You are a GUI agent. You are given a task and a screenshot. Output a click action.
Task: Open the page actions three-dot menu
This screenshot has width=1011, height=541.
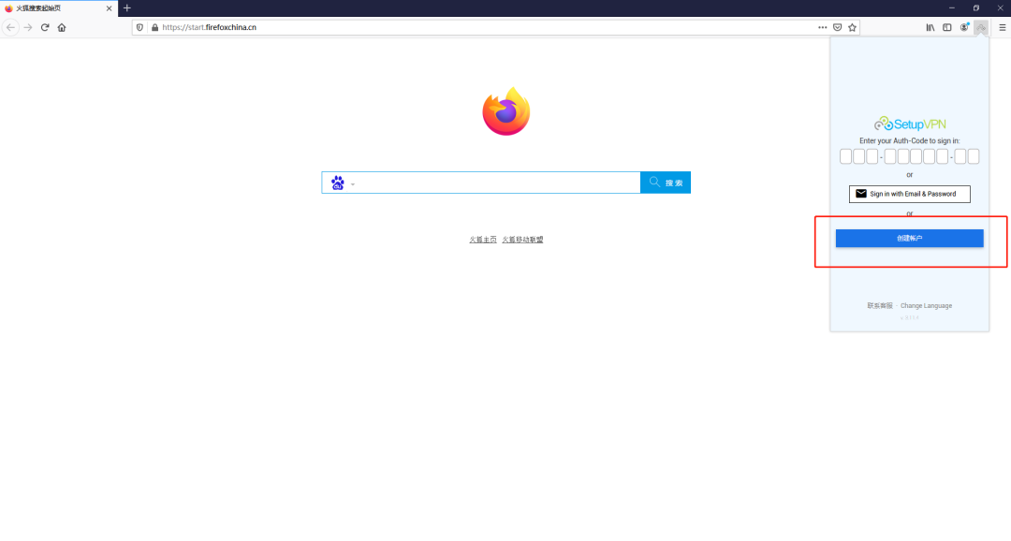pyautogui.click(x=822, y=27)
